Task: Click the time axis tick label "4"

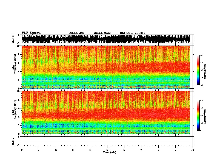Action: [90, 150]
